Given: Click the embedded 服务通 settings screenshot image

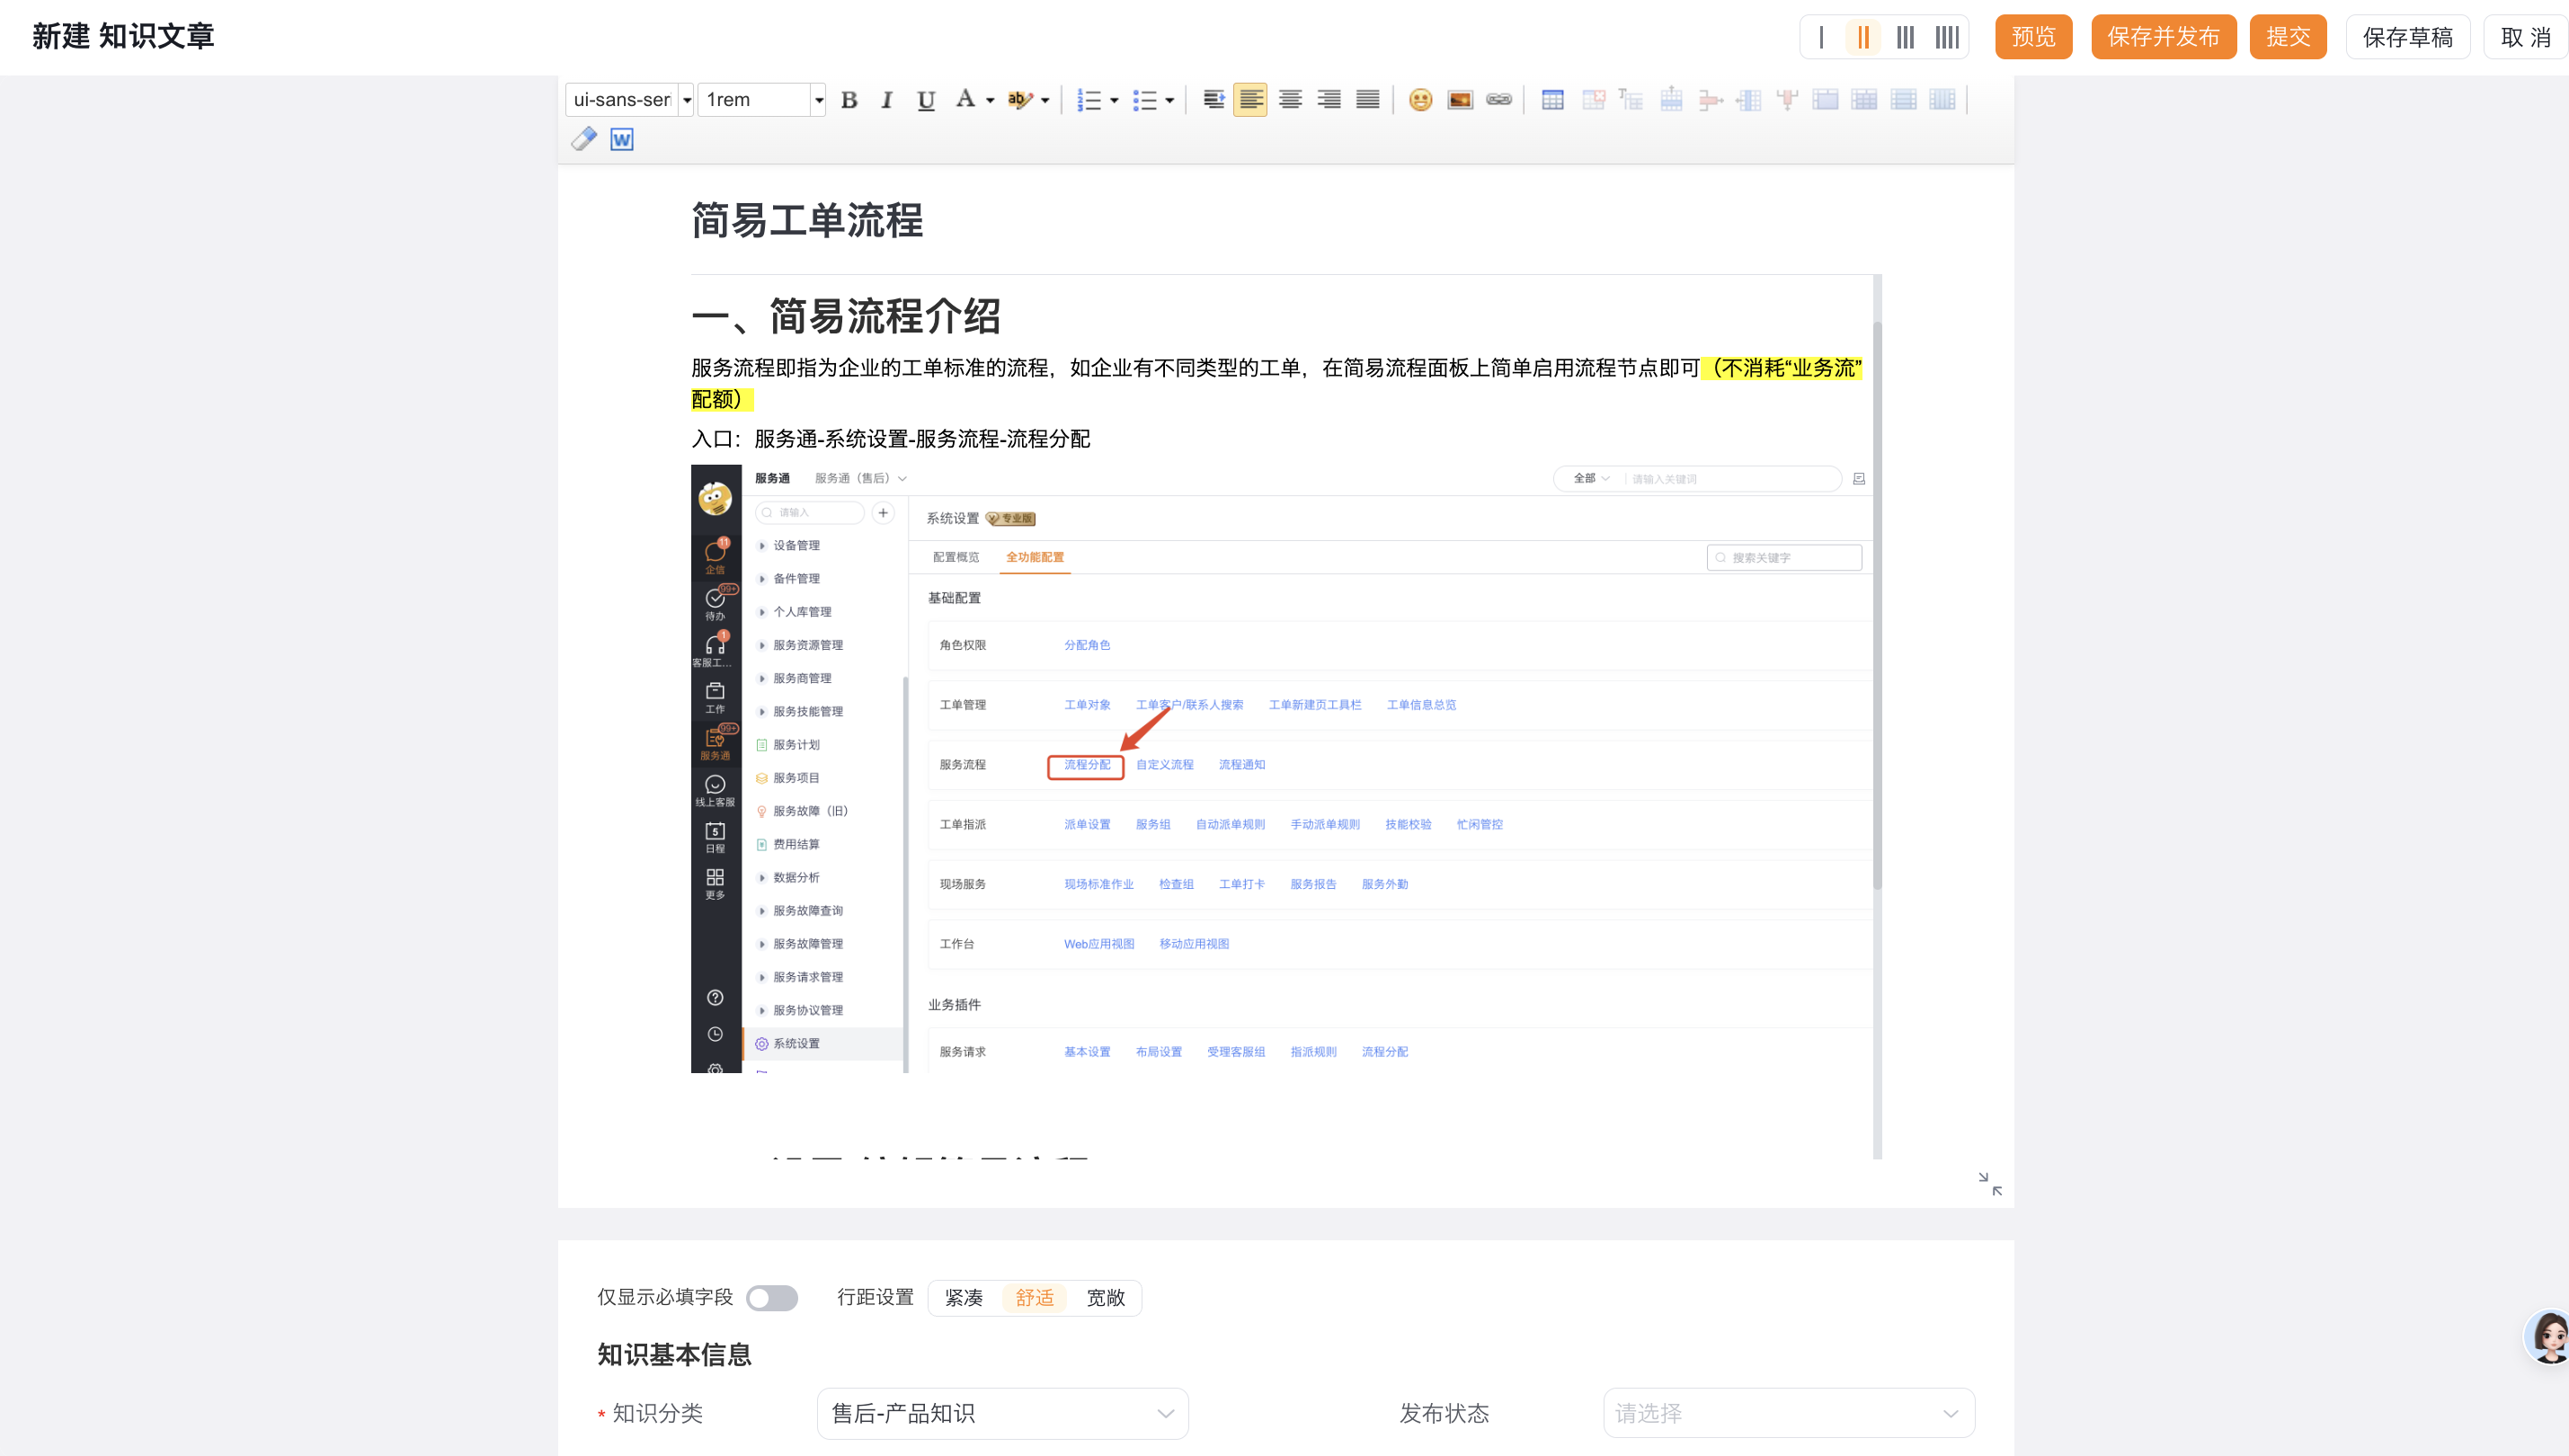Looking at the screenshot, I should (x=1281, y=768).
